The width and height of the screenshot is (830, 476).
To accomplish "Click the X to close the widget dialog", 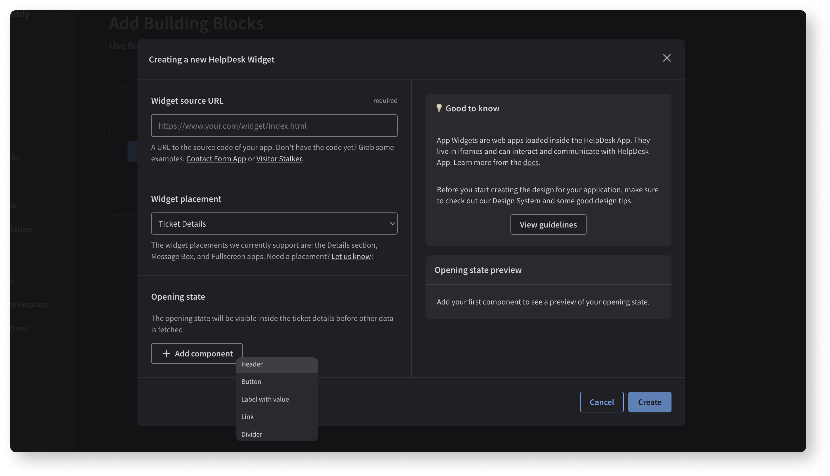I will tap(667, 58).
